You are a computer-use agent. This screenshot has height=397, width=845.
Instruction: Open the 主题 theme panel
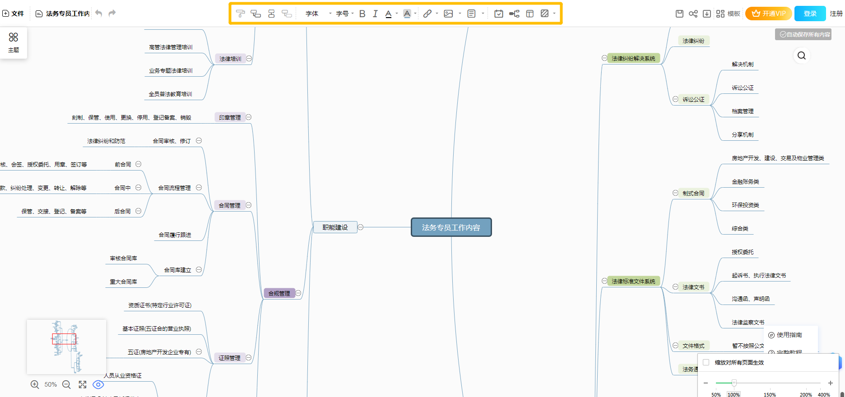coord(14,42)
